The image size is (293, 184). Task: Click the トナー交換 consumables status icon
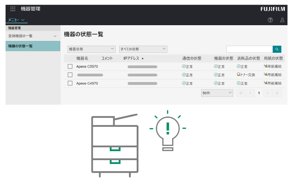[x=238, y=74]
